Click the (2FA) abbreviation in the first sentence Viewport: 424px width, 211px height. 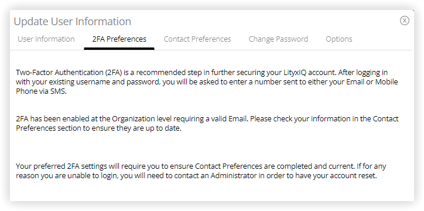click(x=114, y=73)
